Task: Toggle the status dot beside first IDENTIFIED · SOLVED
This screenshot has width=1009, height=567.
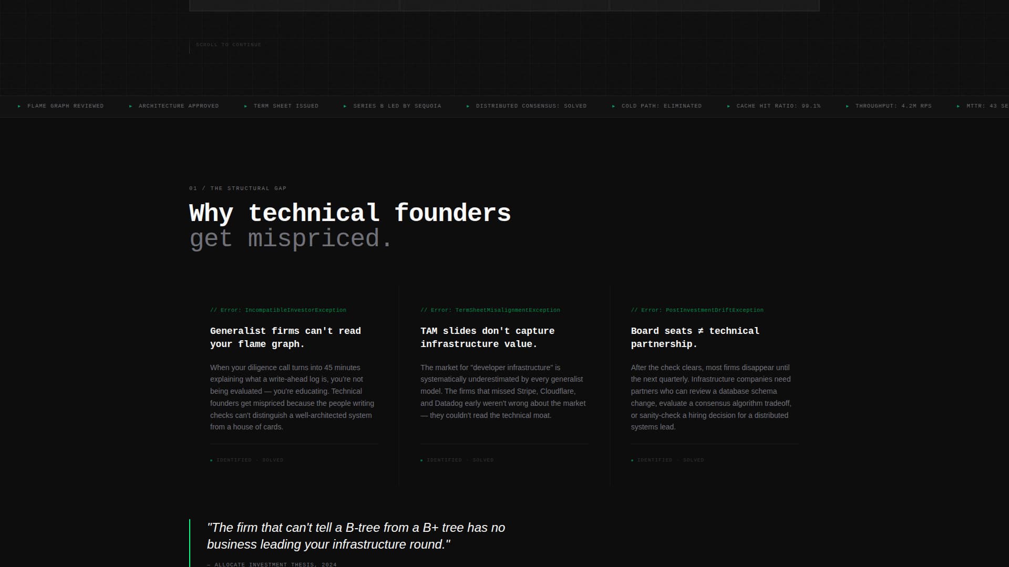Action: point(212,459)
